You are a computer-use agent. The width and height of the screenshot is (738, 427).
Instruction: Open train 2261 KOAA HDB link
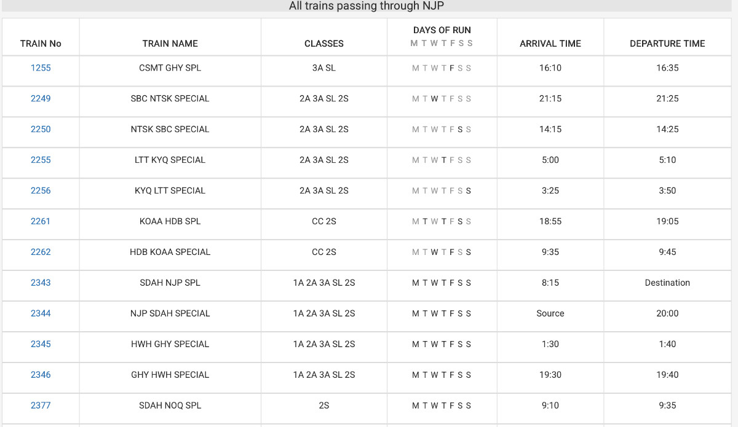41,222
